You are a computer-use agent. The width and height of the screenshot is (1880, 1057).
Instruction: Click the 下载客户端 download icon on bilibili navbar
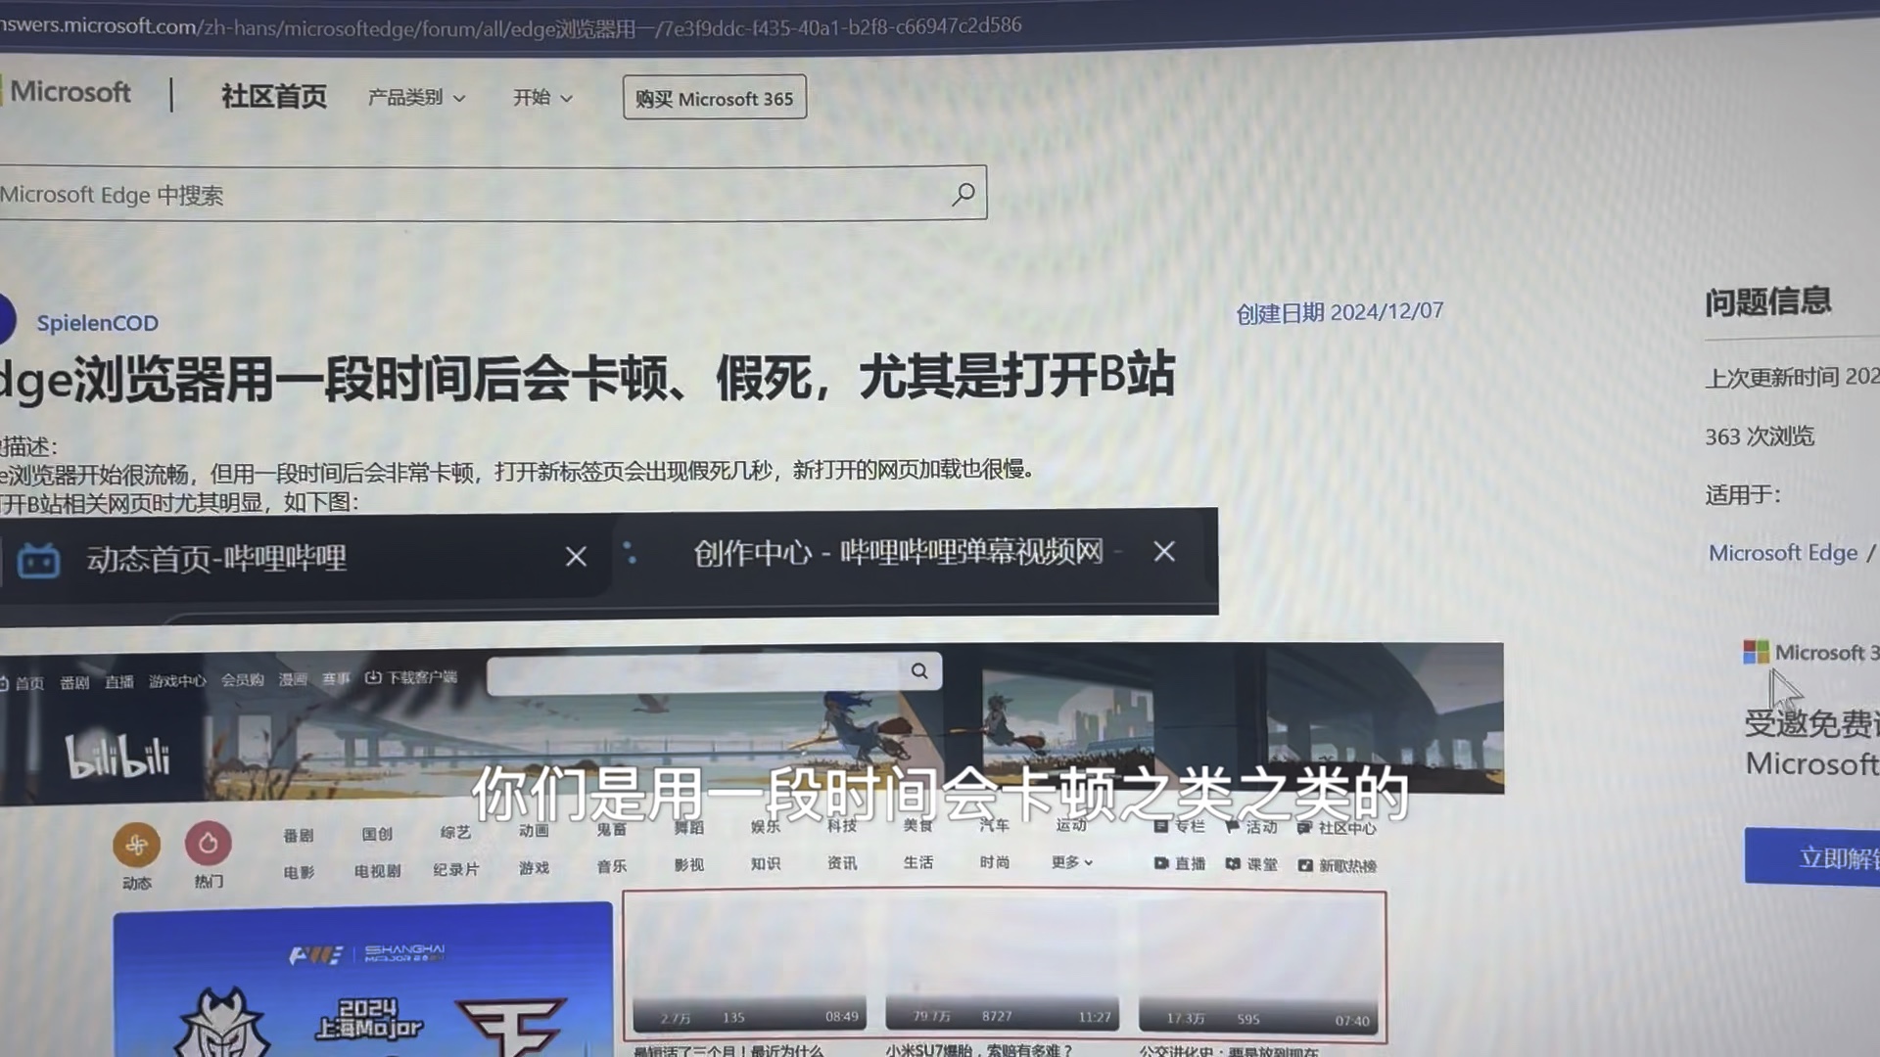374,677
